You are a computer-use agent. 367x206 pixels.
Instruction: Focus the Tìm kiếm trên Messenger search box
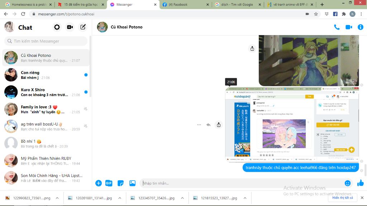pyautogui.click(x=46, y=41)
